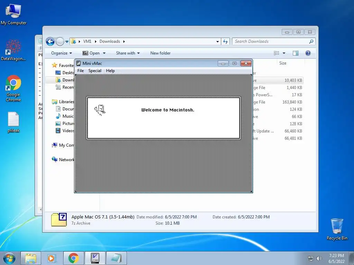Select the file row sized 17 KB
Viewport: 354px width, 265px height.
pyautogui.click(x=278, y=95)
